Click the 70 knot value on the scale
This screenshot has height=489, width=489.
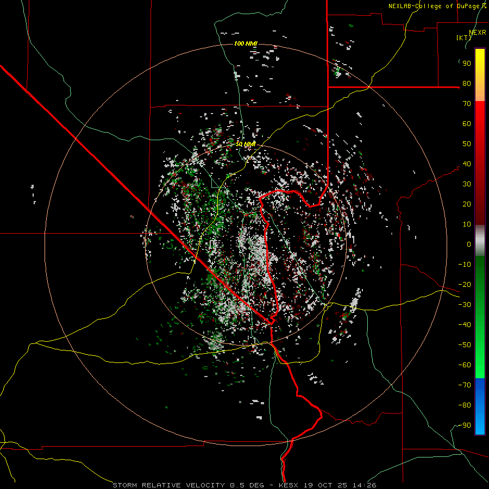[467, 104]
